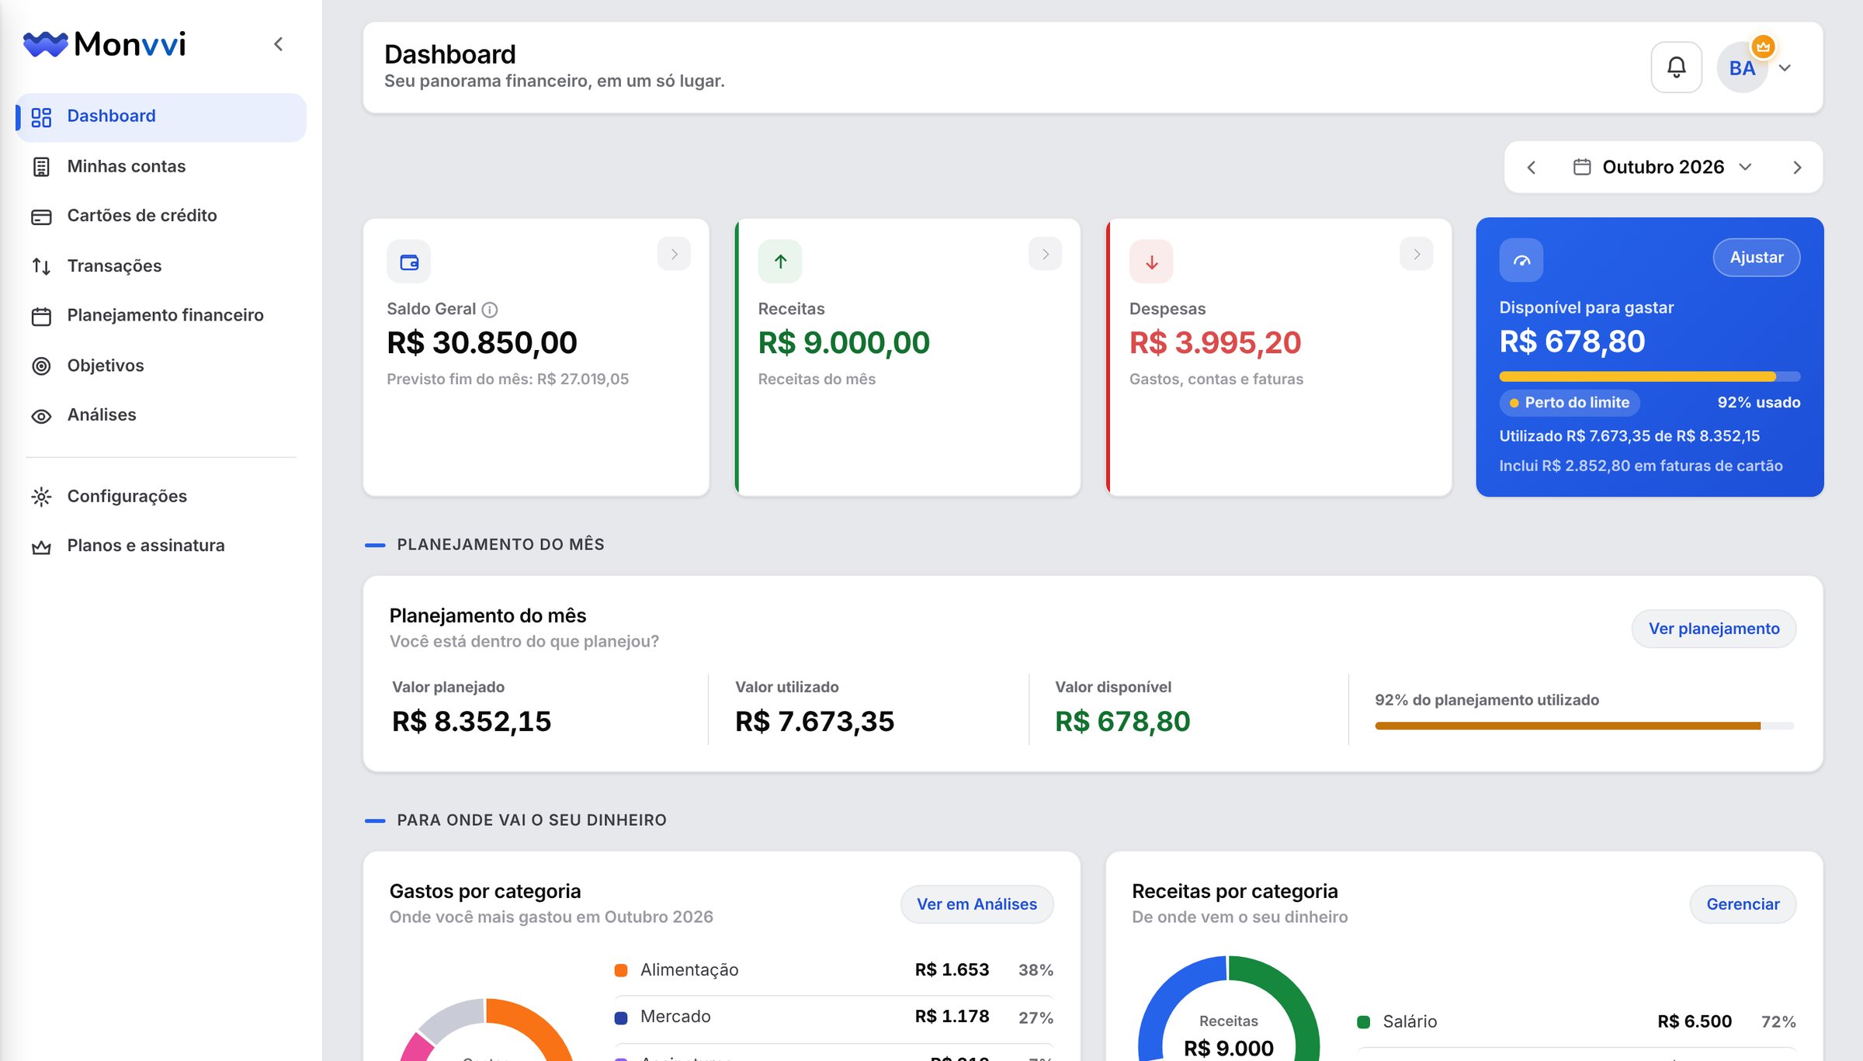
Task: Click the R$ 678,80 Valor disponível value
Action: 1122,721
